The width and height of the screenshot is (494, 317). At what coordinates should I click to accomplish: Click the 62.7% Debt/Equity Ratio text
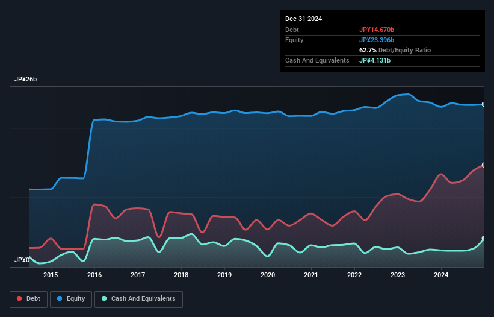pos(395,50)
